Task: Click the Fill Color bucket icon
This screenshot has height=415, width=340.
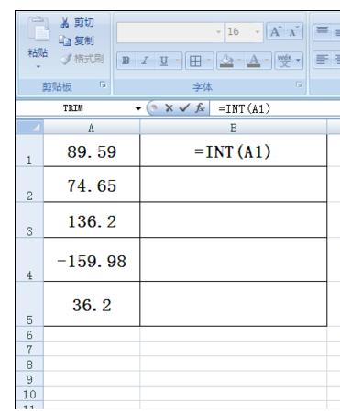Action: click(x=226, y=61)
